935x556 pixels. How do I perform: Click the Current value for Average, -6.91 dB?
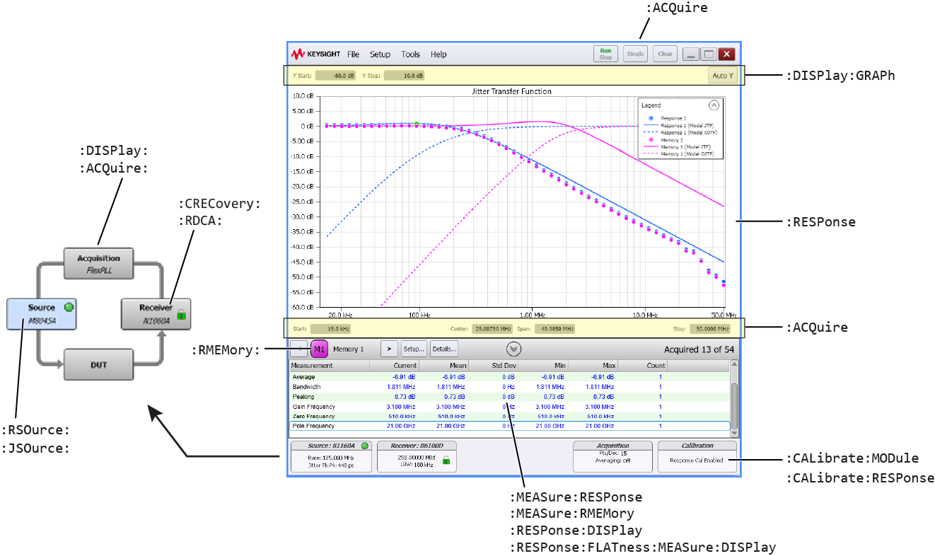pyautogui.click(x=403, y=377)
